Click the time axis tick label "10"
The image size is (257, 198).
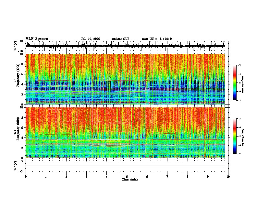coord(228,177)
